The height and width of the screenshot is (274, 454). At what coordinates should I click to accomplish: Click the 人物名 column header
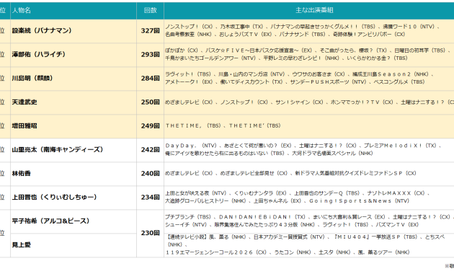click(x=74, y=10)
